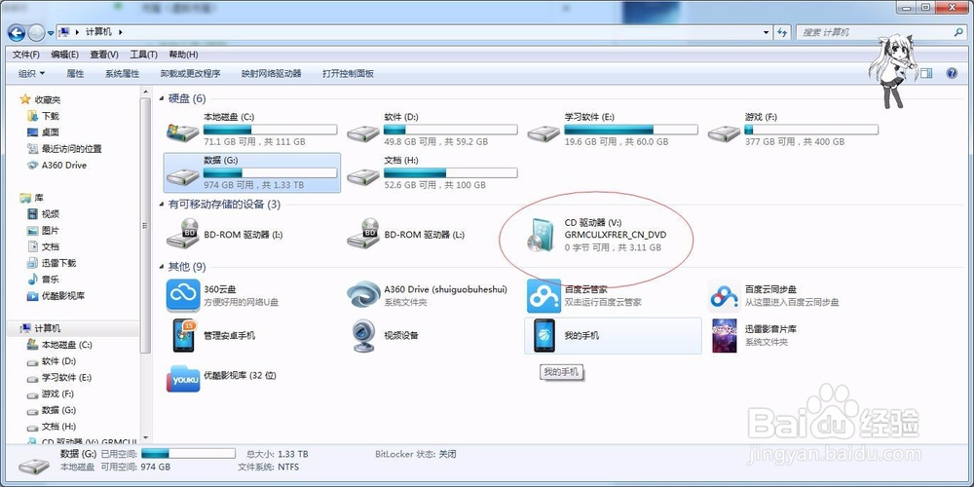Select 图片 library in navigation pane
This screenshot has height=487, width=974.
tap(51, 231)
